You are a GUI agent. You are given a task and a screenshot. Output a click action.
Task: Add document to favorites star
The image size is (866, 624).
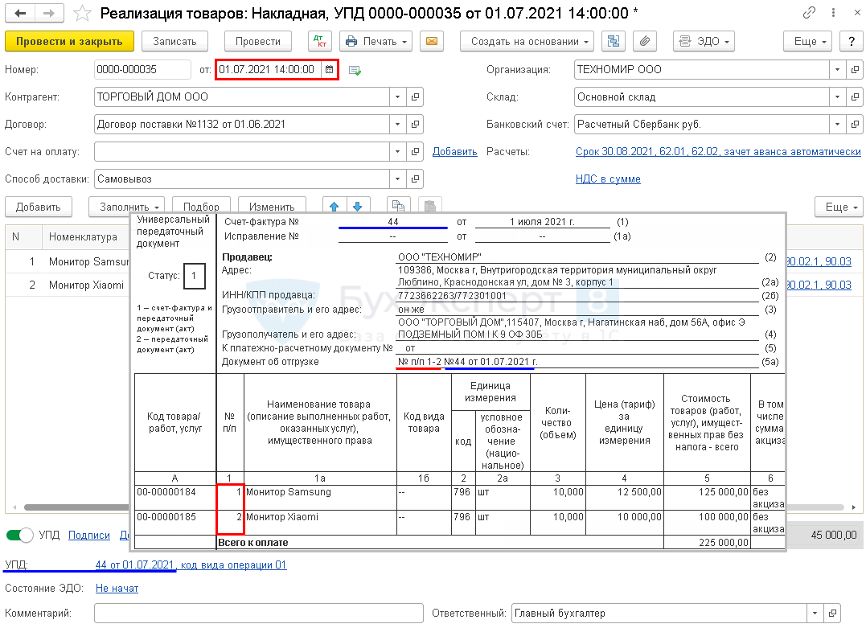(x=82, y=14)
